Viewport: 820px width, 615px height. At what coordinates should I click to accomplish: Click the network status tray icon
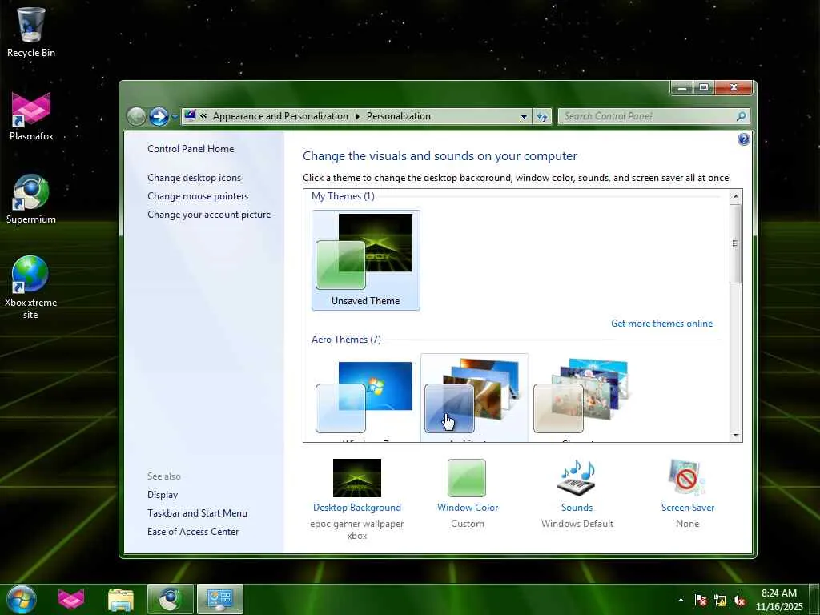click(x=720, y=601)
